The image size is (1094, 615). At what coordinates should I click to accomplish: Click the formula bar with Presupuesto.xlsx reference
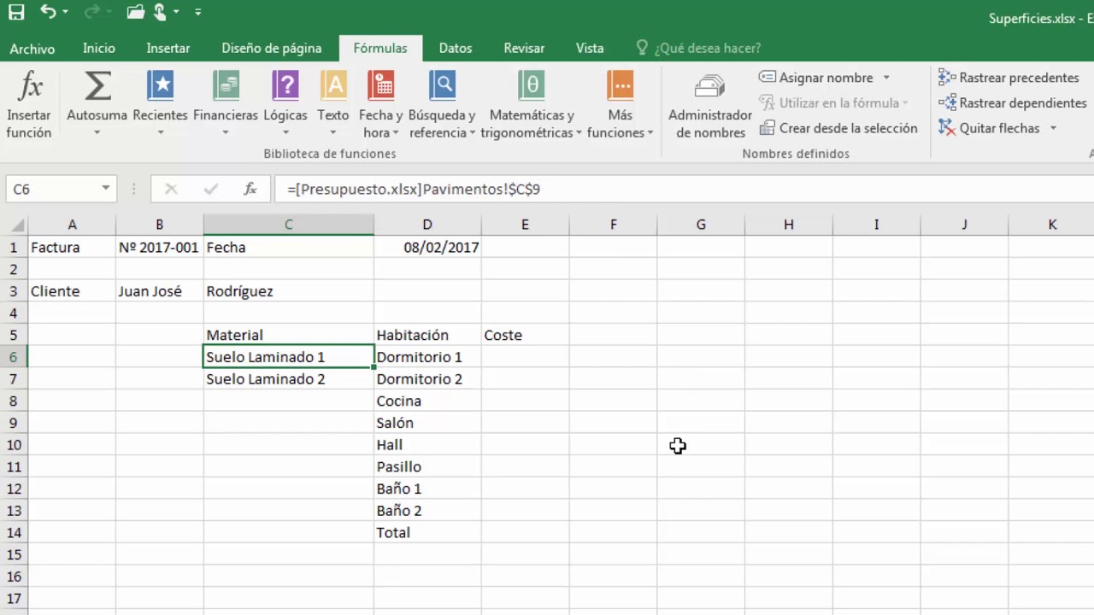(684, 189)
